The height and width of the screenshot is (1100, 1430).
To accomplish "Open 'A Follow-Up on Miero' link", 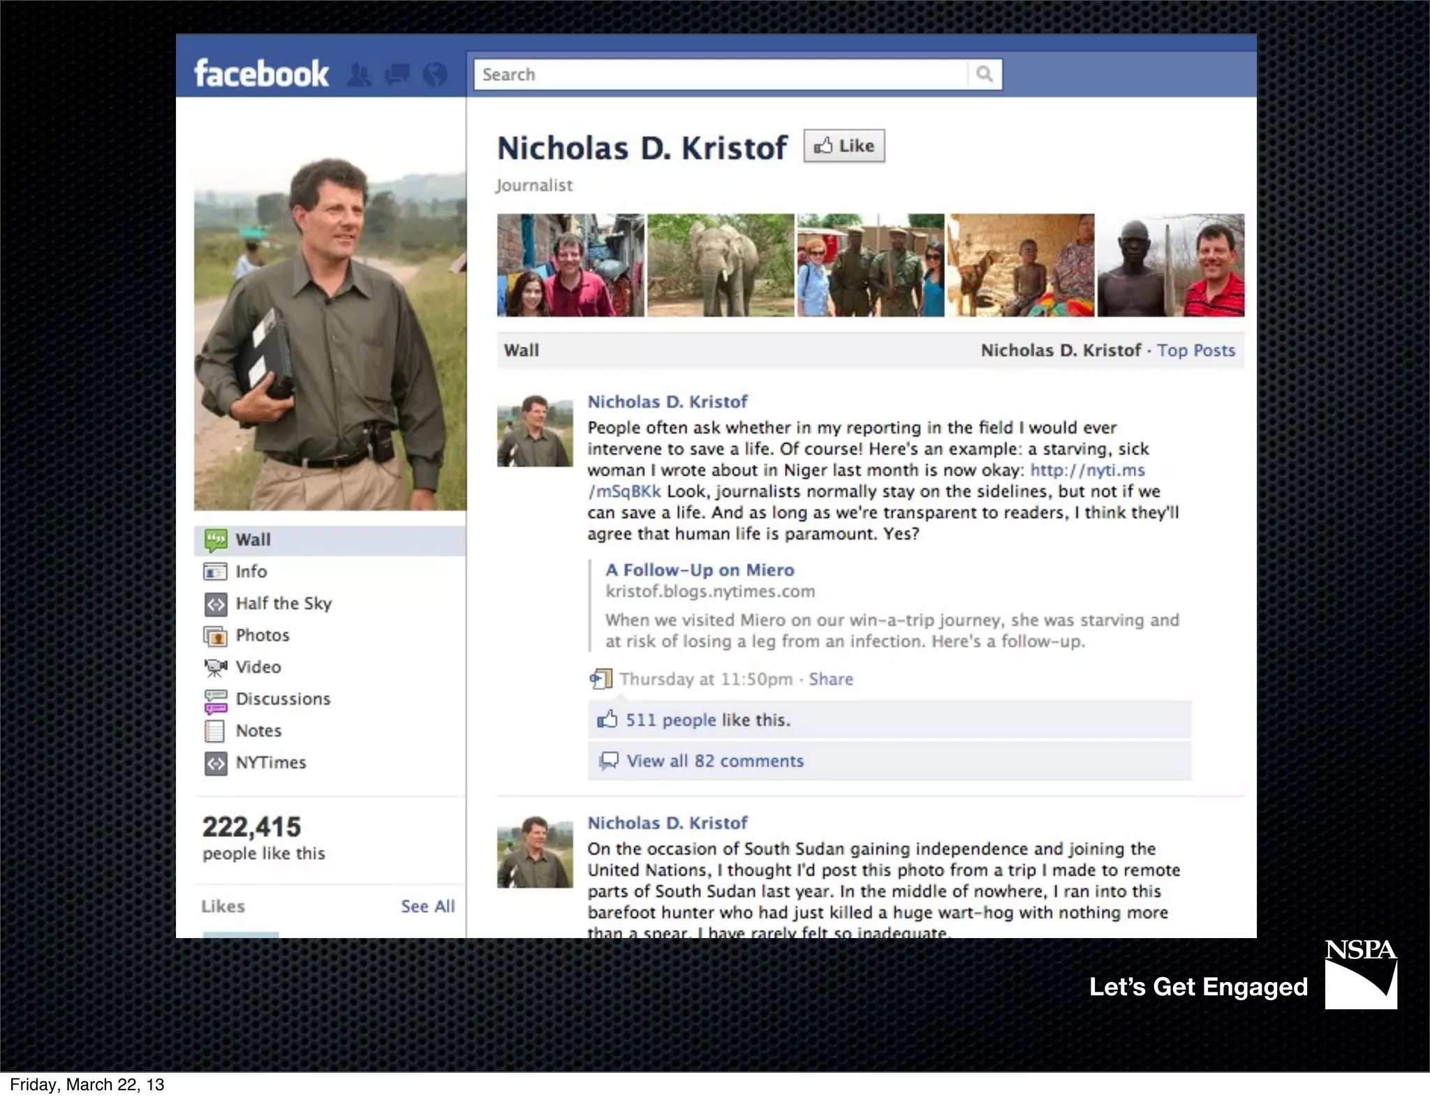I will click(x=700, y=570).
